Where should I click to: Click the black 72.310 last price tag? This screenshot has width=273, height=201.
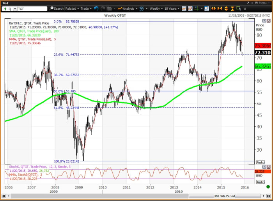point(263,52)
